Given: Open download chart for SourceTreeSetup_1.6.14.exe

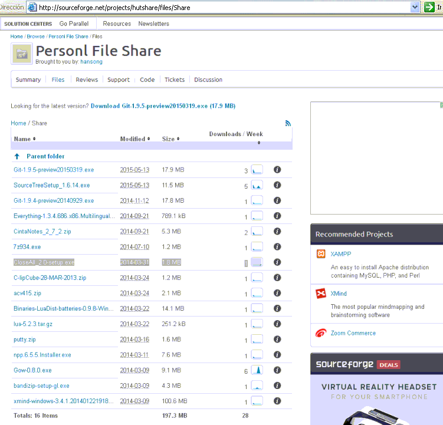Looking at the screenshot, I should (x=257, y=185).
